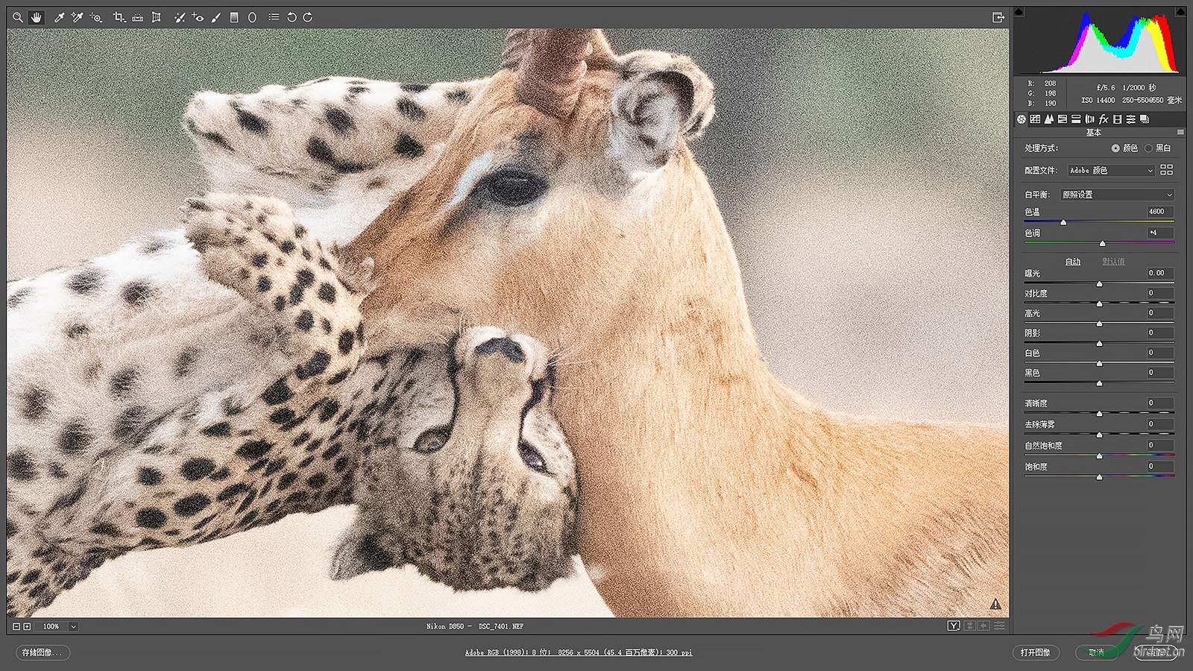1193x671 pixels.
Task: Select the Zoom tool in the toolbar
Action: [x=18, y=17]
